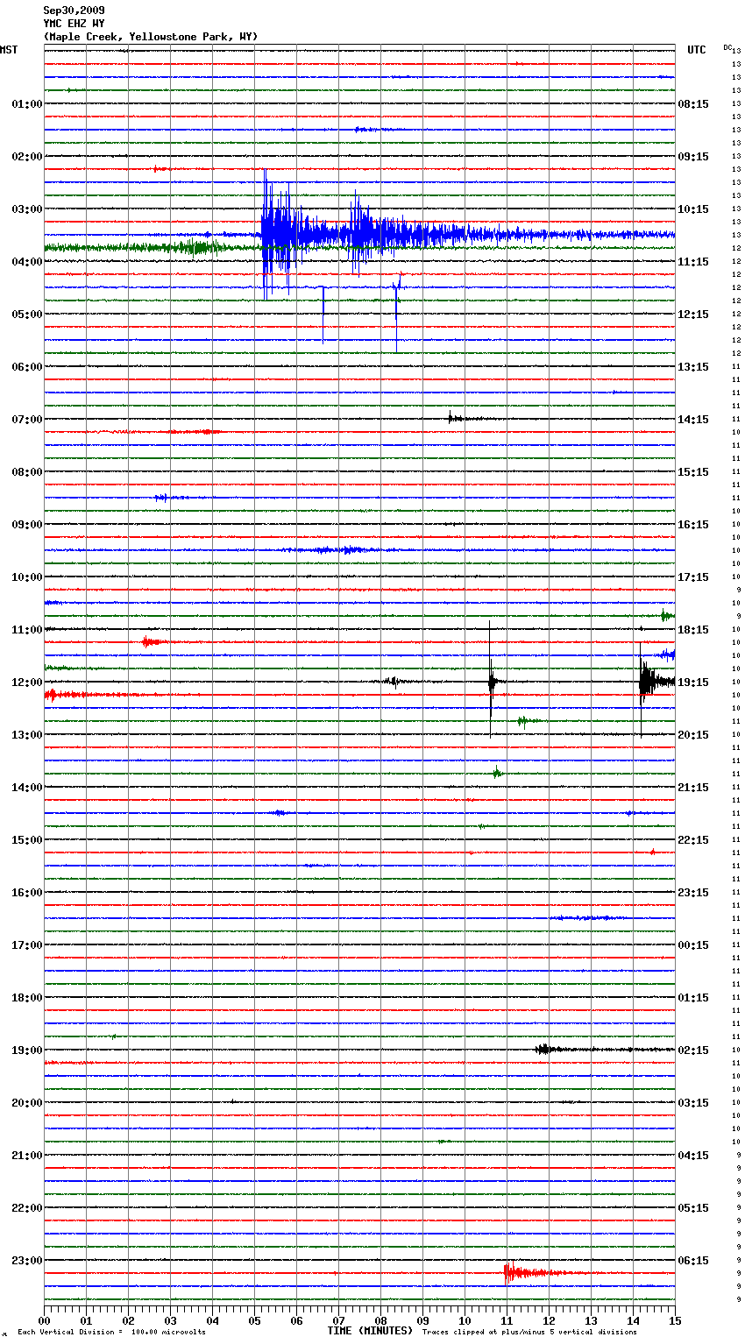
Task: Click the 10:15 UTC time label
Action: (693, 209)
